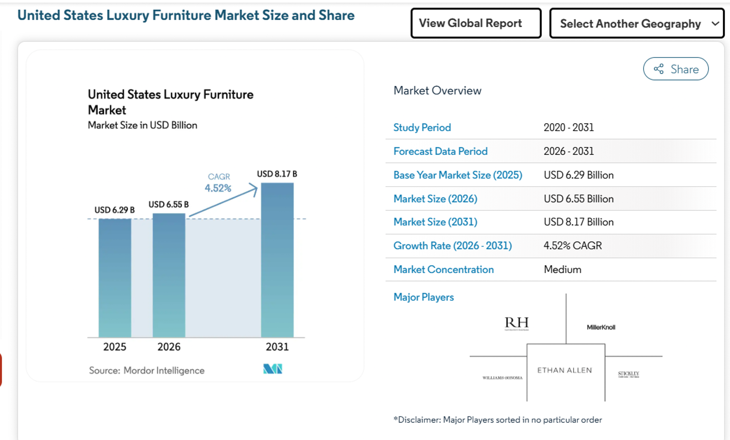Click the Base Year Market Size (2025) link
Viewport: 730px width, 440px height.
point(458,175)
